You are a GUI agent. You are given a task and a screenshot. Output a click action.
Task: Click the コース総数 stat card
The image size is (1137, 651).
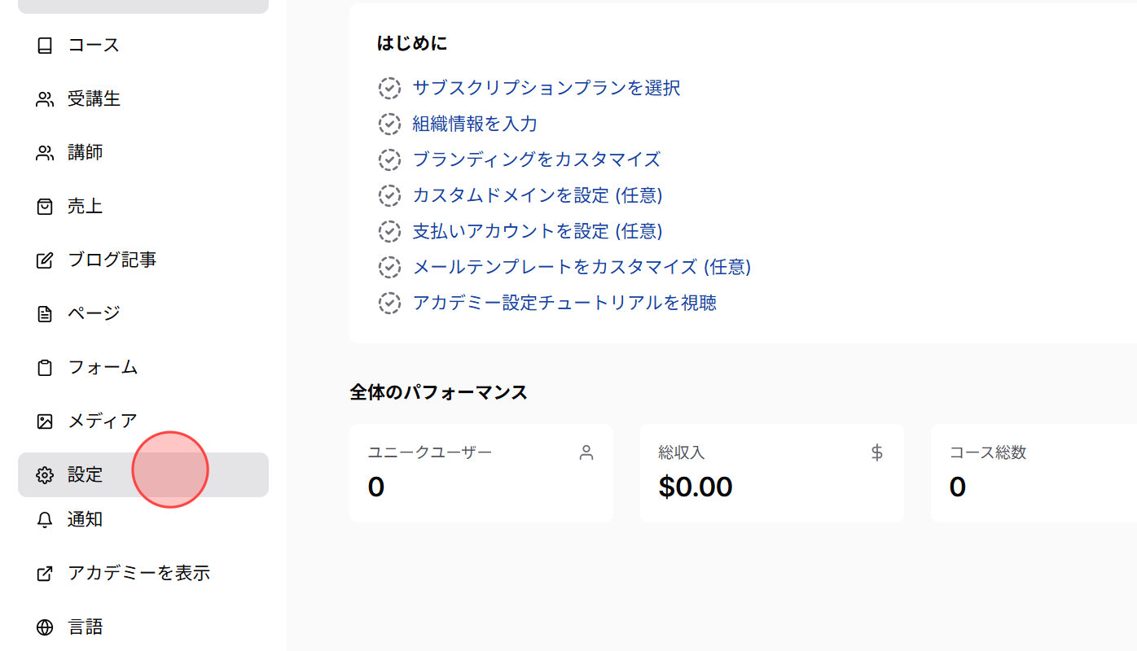pyautogui.click(x=1034, y=473)
